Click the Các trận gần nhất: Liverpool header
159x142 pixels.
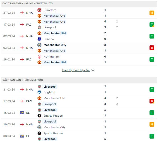[23, 80]
